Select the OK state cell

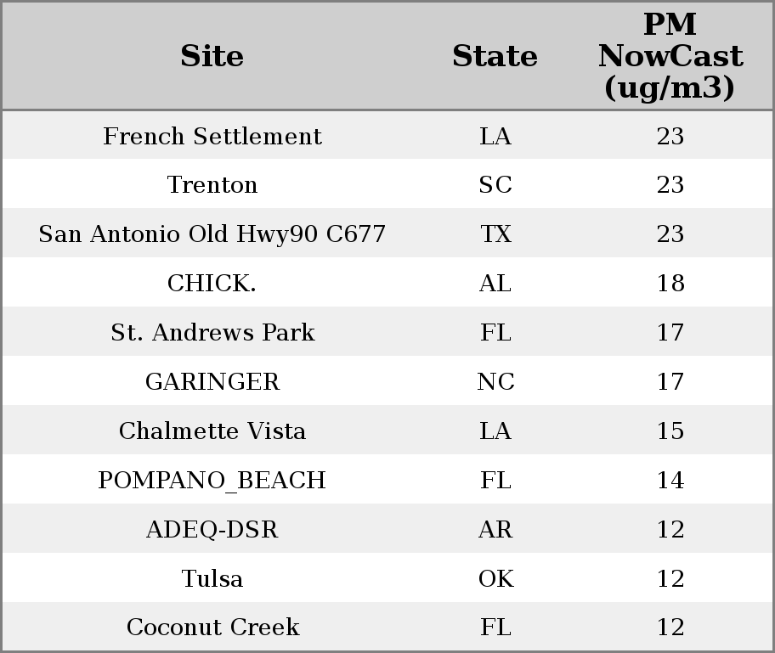click(495, 579)
